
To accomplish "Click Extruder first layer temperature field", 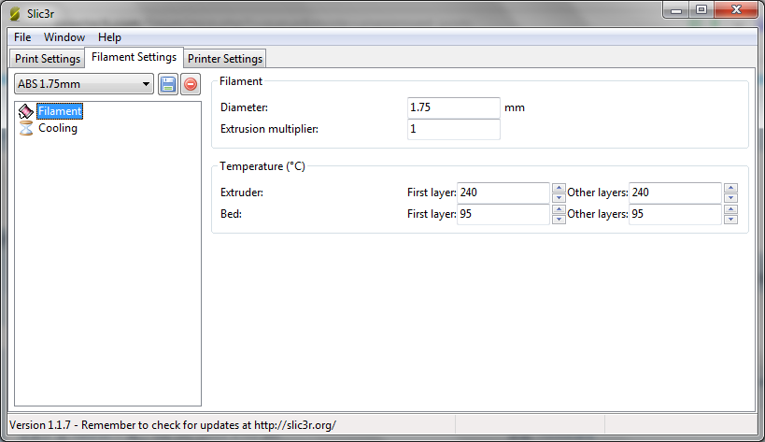I will tap(503, 192).
